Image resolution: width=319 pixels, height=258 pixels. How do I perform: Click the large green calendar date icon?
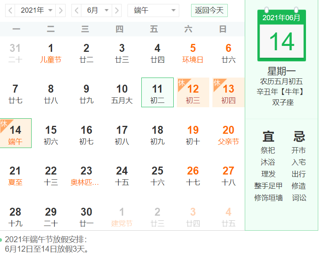click(x=281, y=37)
